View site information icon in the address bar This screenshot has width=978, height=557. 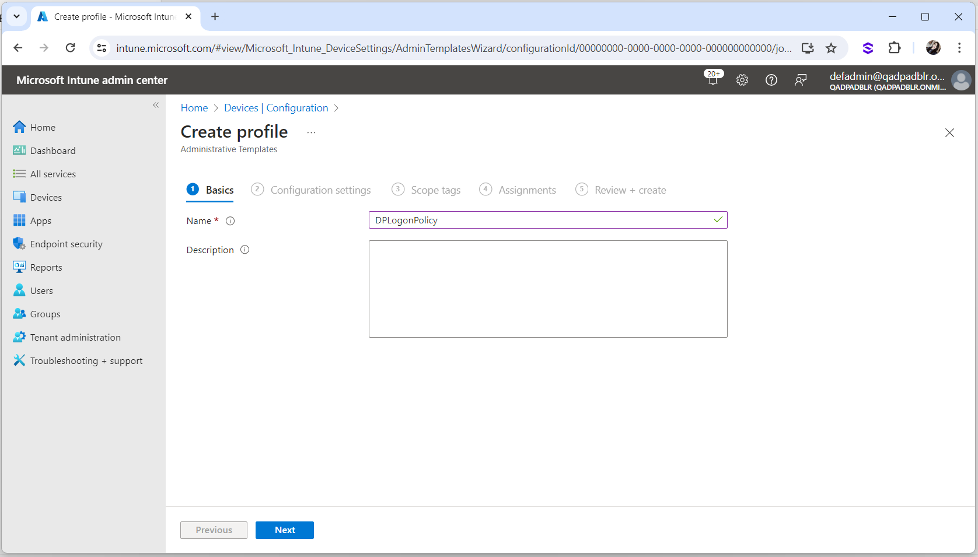click(102, 48)
